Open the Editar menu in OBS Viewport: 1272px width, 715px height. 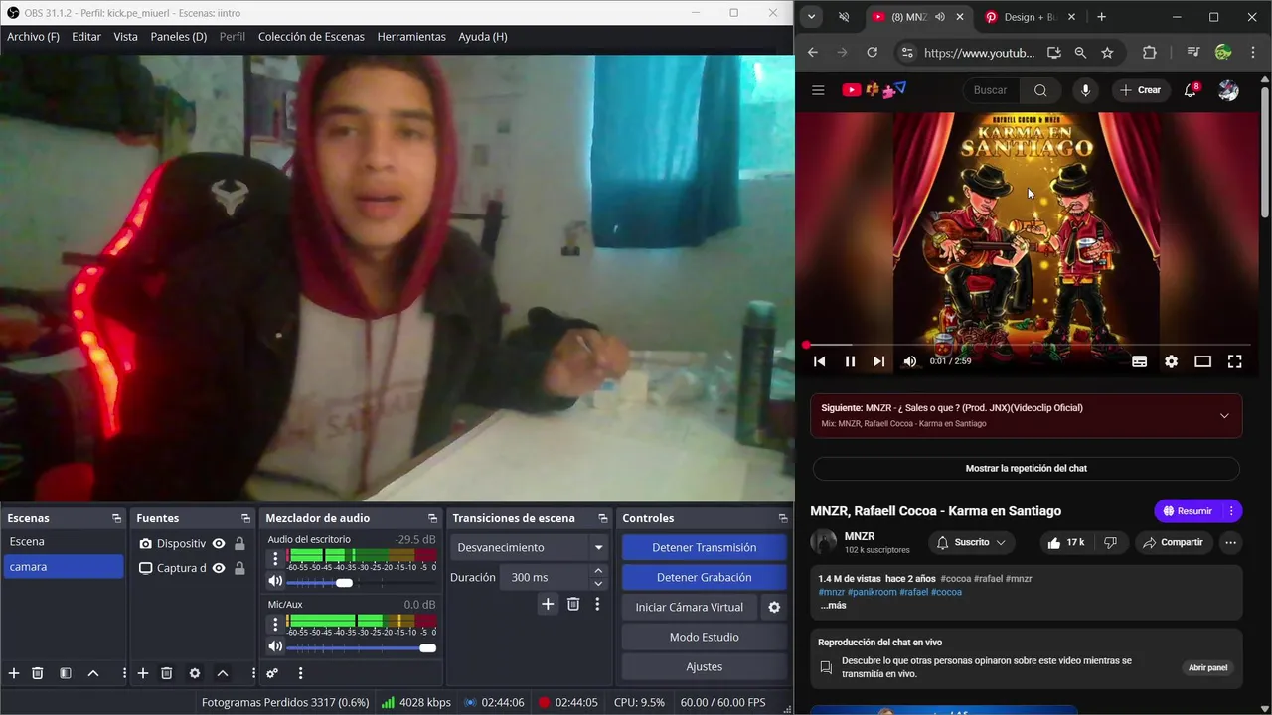[86, 37]
